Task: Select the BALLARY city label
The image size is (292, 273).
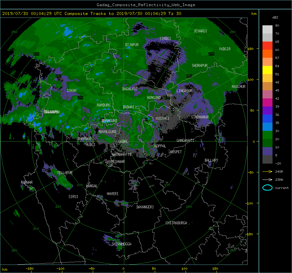Action: coord(211,160)
